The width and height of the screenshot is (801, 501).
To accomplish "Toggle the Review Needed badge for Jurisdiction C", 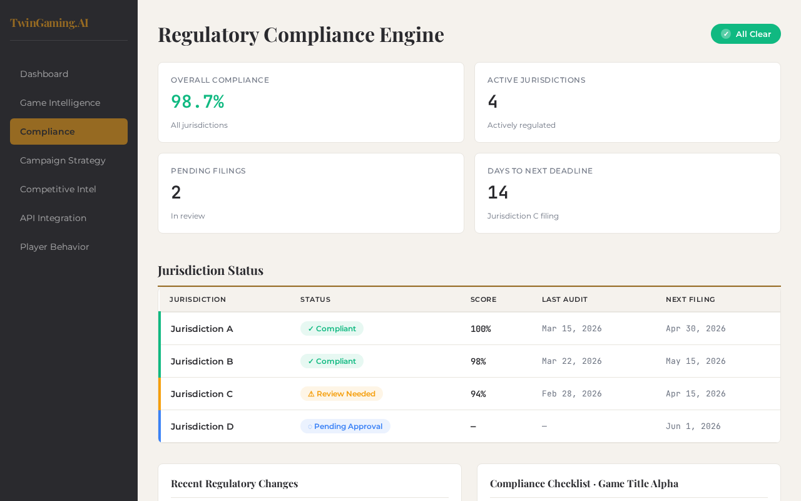I will click(342, 393).
